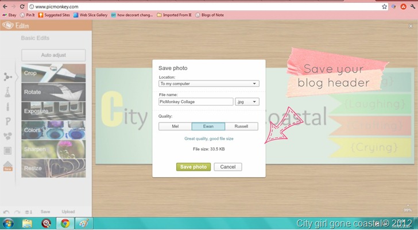Click the File name input field
Viewport: 418px width, 230px height.
coord(196,102)
